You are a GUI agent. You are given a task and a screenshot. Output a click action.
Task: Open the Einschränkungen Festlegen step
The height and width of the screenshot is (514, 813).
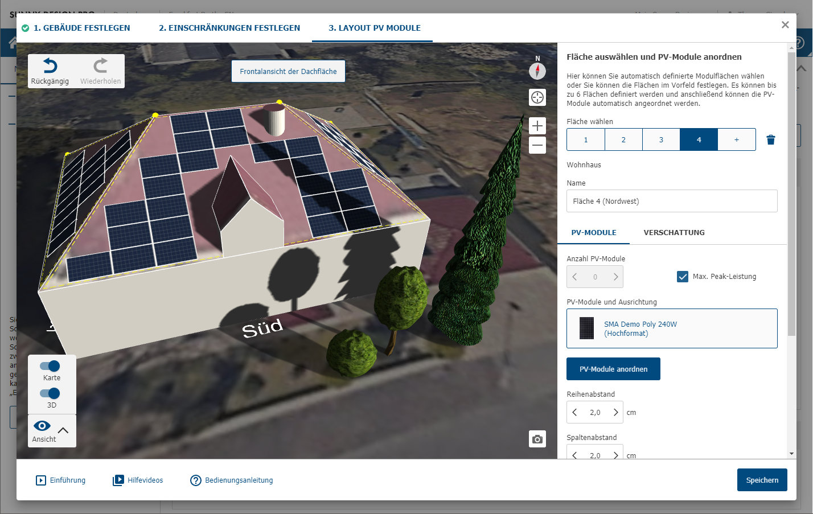[229, 27]
